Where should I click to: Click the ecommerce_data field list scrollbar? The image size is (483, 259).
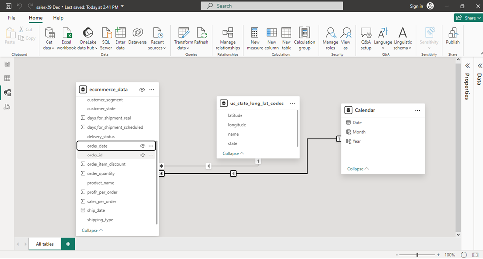pos(157,183)
